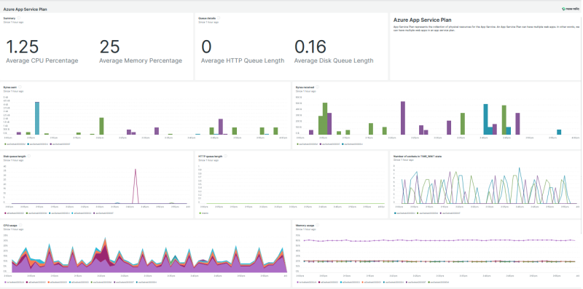The image size is (583, 289).
Task: Toggle teal series in Bytes received legend
Action: pyautogui.click(x=353, y=143)
